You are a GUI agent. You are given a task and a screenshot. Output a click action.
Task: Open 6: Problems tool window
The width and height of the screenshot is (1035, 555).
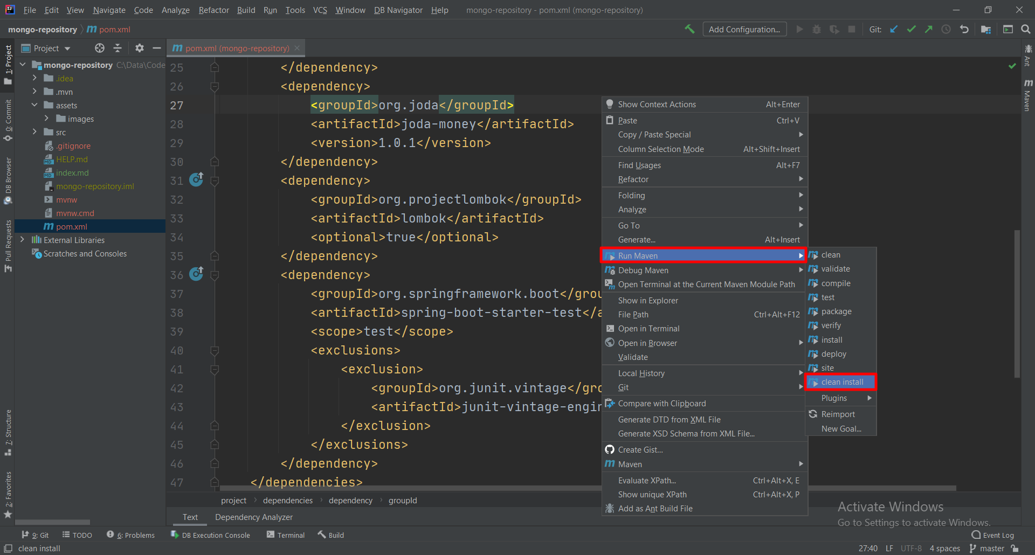(x=131, y=535)
